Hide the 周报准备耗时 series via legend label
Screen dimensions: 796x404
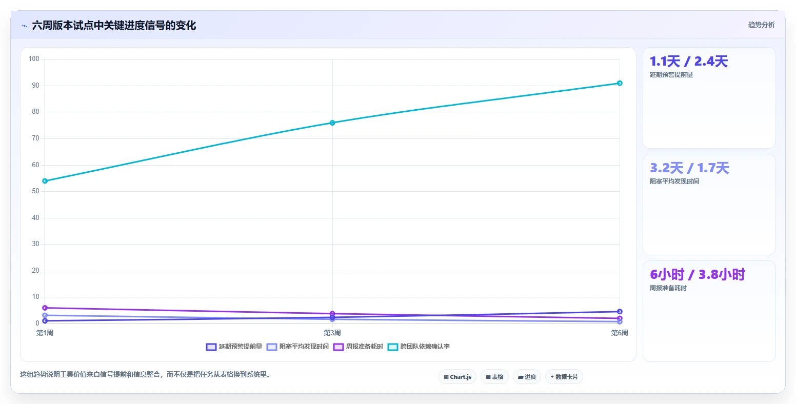(x=365, y=347)
